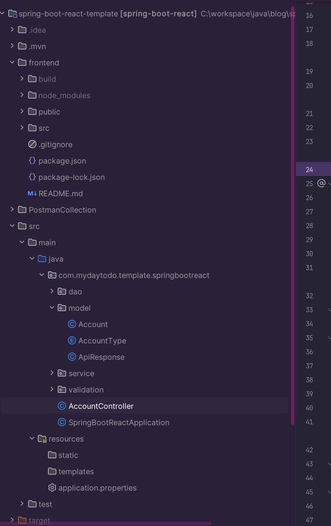Expand the PostmanCollection folder

[x=12, y=209]
